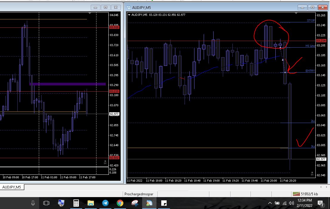Launch Google Chrome from the taskbar
The width and height of the screenshot is (330, 209).
[x=120, y=203]
